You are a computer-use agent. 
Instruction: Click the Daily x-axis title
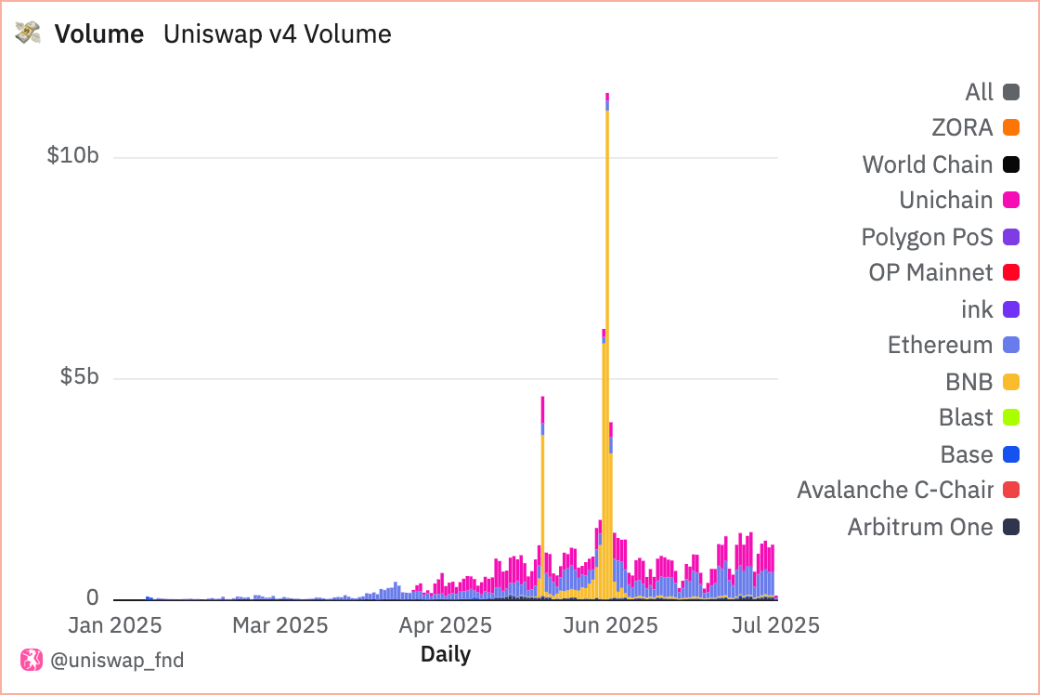coord(446,654)
